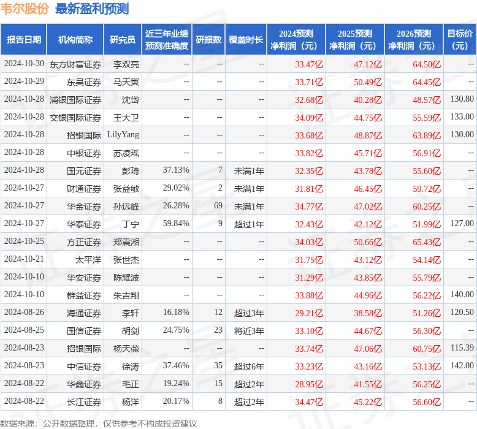Viewport: 477px width, 429px height.
Task: Click the 2024预测净利润 header
Action: pos(296,39)
